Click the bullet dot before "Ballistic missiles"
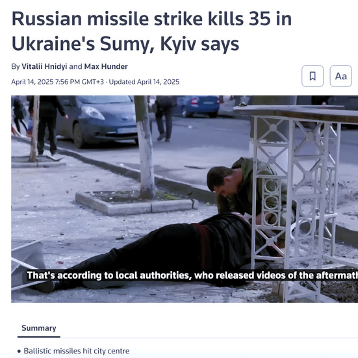Screen dimensions: 358x358 click(x=19, y=351)
